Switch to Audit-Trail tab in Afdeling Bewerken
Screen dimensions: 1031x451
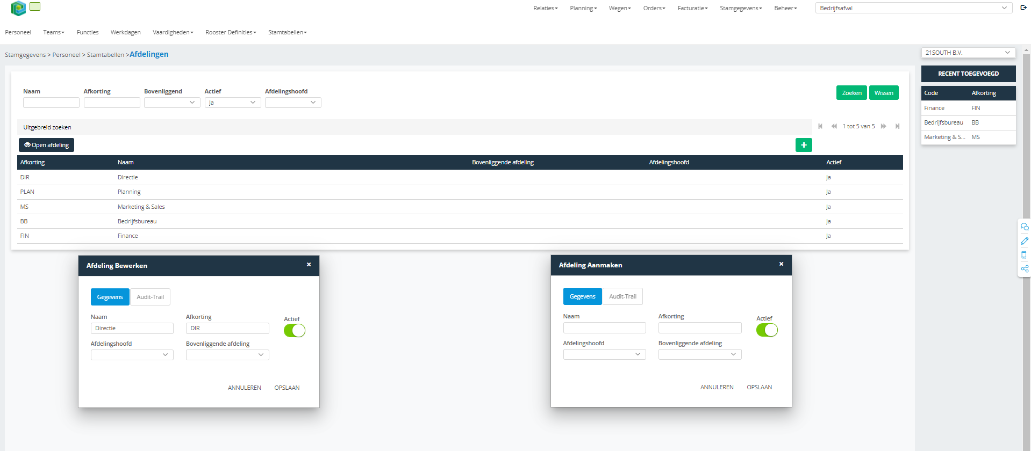151,297
